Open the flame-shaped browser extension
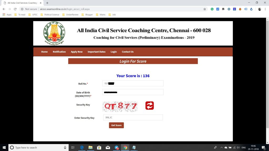Screen dimensions: 269x151 240,9
